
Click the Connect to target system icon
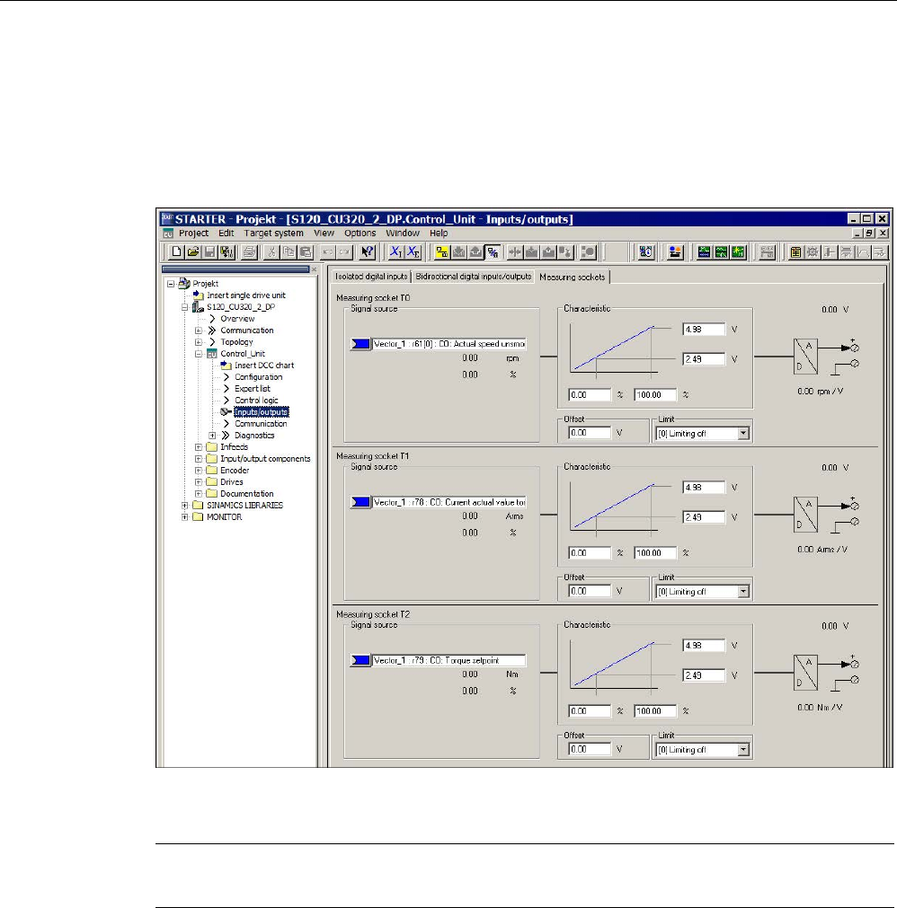point(442,251)
